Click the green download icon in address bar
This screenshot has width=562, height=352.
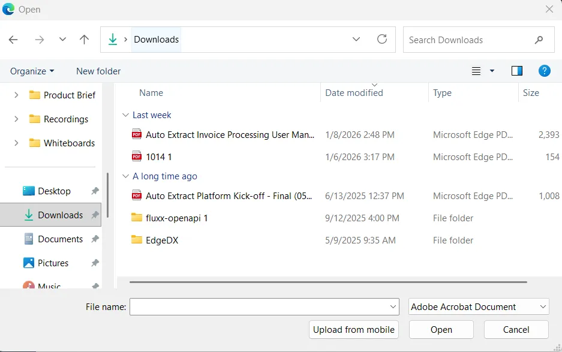pos(113,40)
